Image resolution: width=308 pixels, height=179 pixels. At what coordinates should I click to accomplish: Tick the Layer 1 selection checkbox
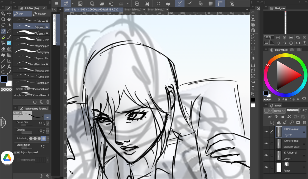(272, 155)
